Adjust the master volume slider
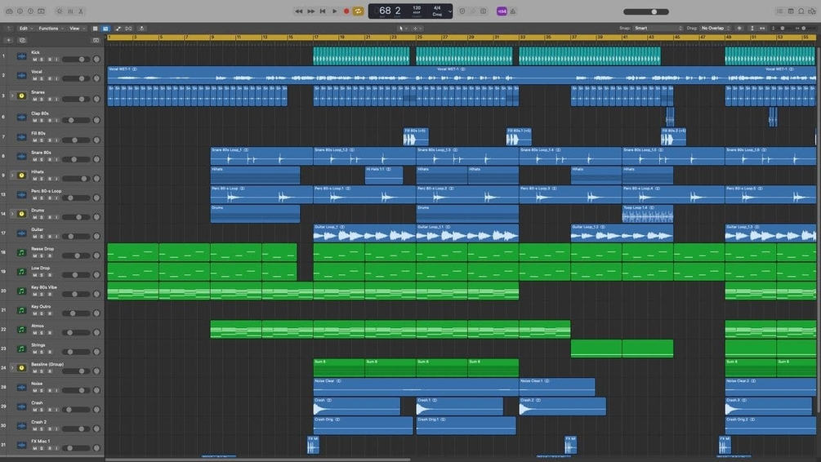Viewport: 821px width, 462px height. pos(645,11)
